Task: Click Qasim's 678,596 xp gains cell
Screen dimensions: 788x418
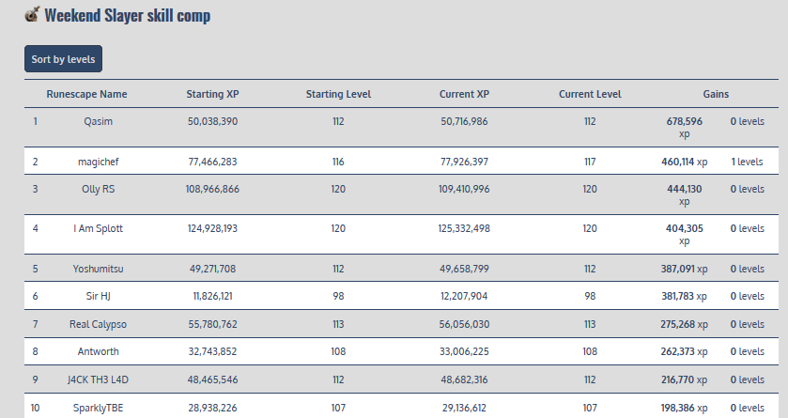Action: coord(684,127)
